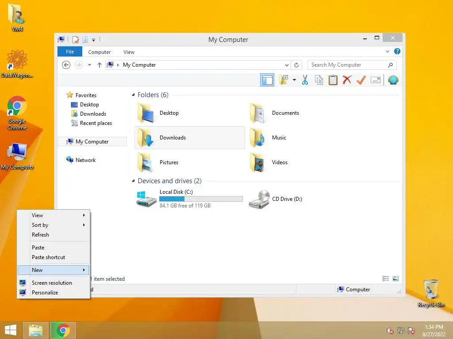The image size is (453, 339).
Task: Click the red X Delete icon
Action: tap(347, 80)
